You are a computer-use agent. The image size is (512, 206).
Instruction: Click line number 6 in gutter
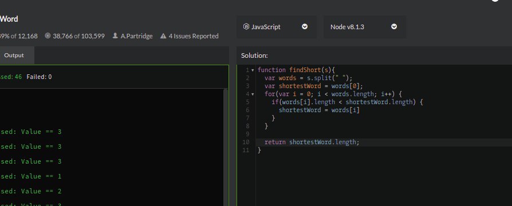[247, 110]
